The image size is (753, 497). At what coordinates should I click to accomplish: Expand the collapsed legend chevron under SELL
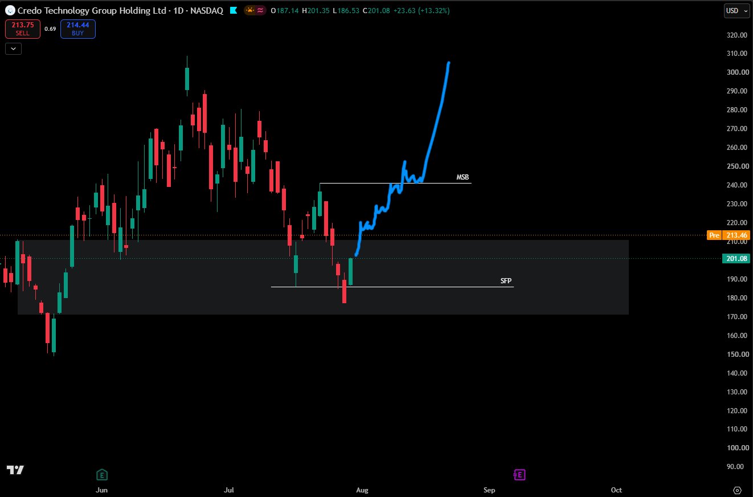pos(13,49)
